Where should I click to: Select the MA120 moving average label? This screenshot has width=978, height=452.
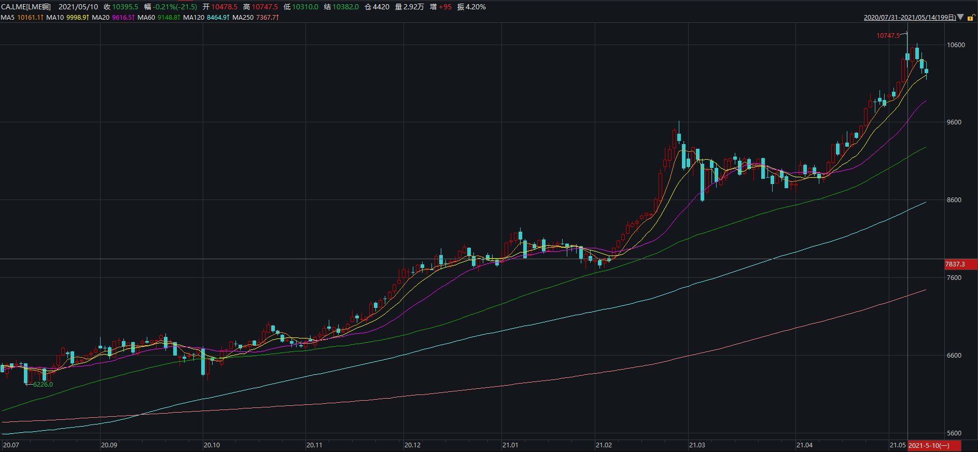(x=193, y=18)
